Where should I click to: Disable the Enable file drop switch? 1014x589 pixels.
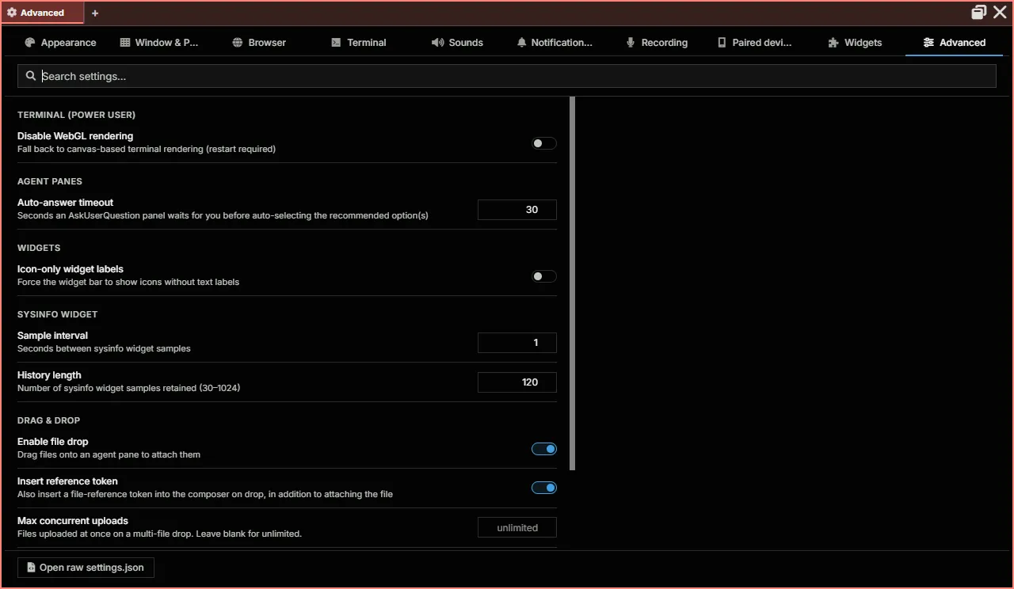(x=544, y=449)
